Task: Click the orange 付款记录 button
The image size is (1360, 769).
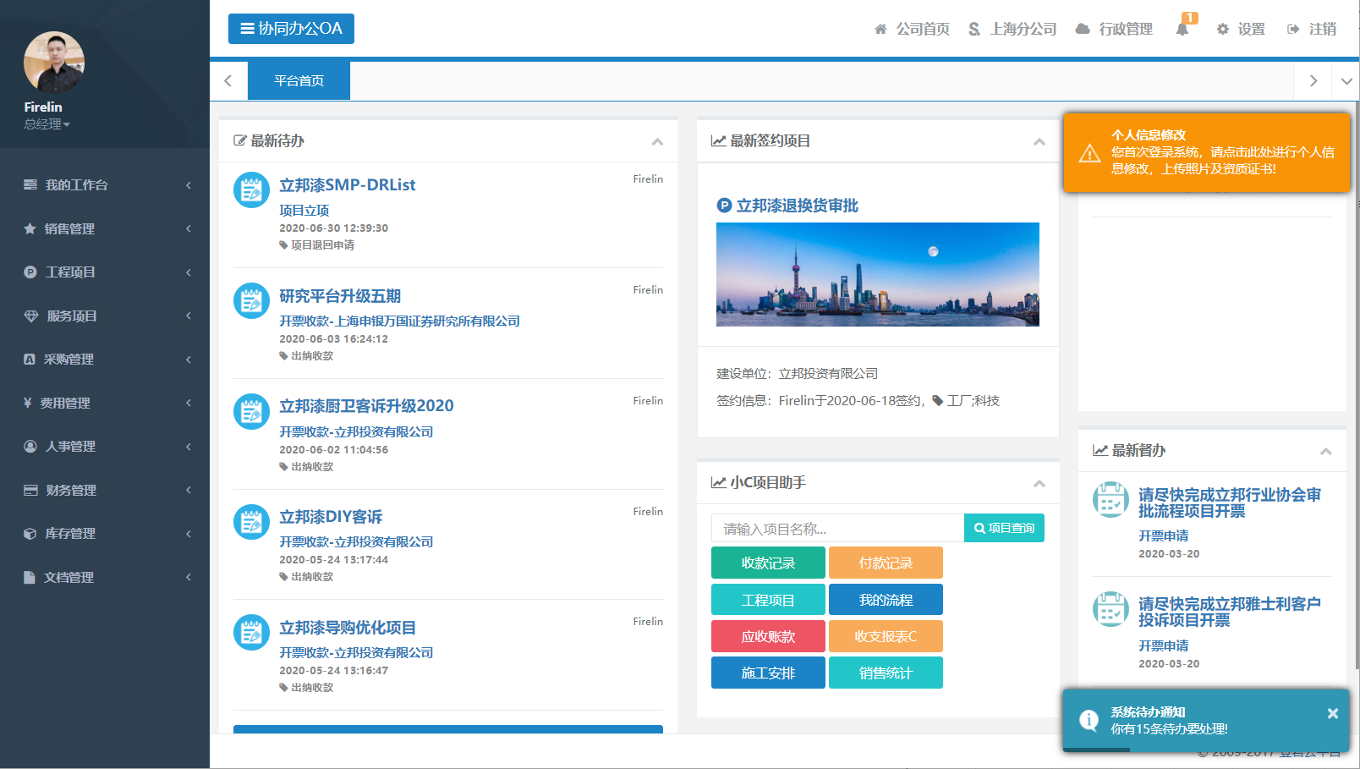Action: tap(886, 563)
